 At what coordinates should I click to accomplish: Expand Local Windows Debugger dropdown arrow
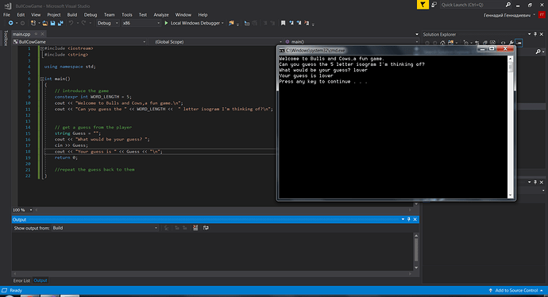222,23
